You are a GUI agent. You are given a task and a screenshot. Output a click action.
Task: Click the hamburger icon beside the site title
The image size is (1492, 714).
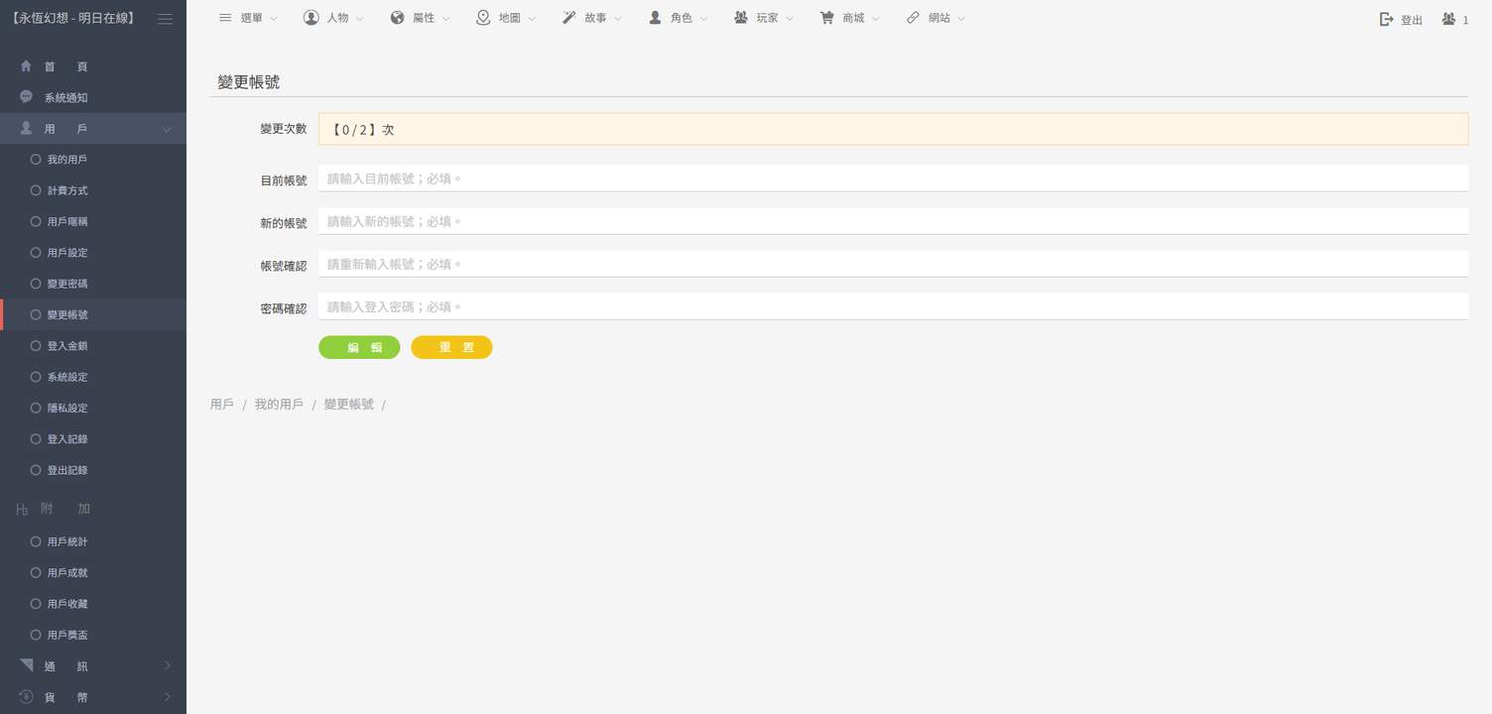pos(166,19)
